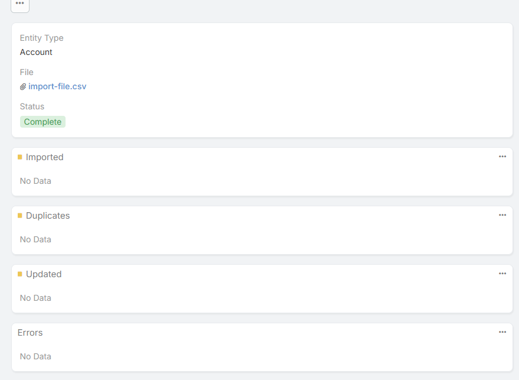Viewport: 519px width, 380px height.
Task: Click No Data in the Errors panel
Action: pos(35,356)
